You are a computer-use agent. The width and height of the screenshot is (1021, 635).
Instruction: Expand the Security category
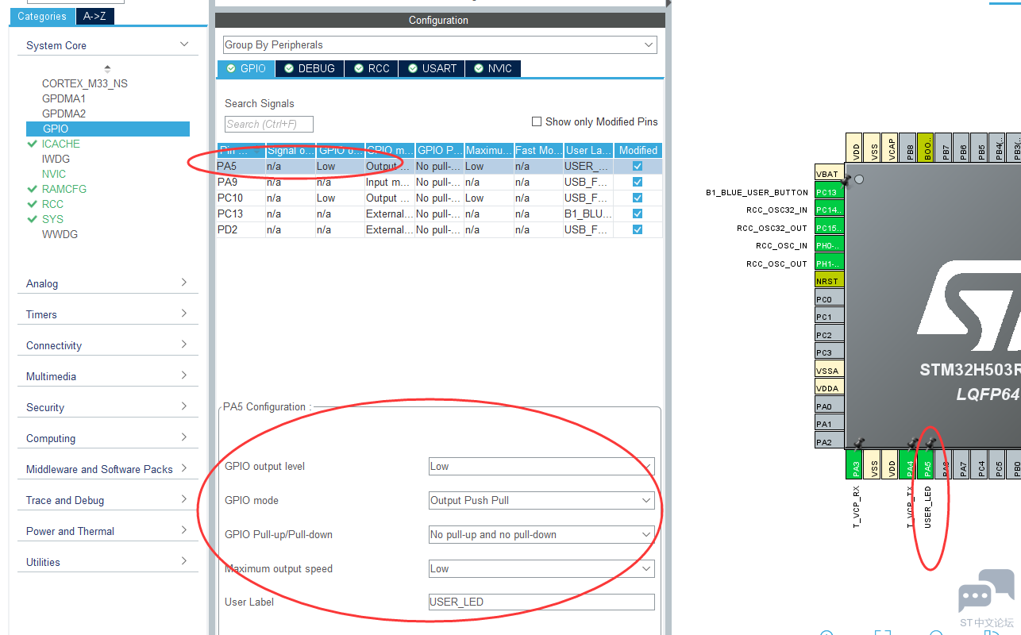point(184,406)
